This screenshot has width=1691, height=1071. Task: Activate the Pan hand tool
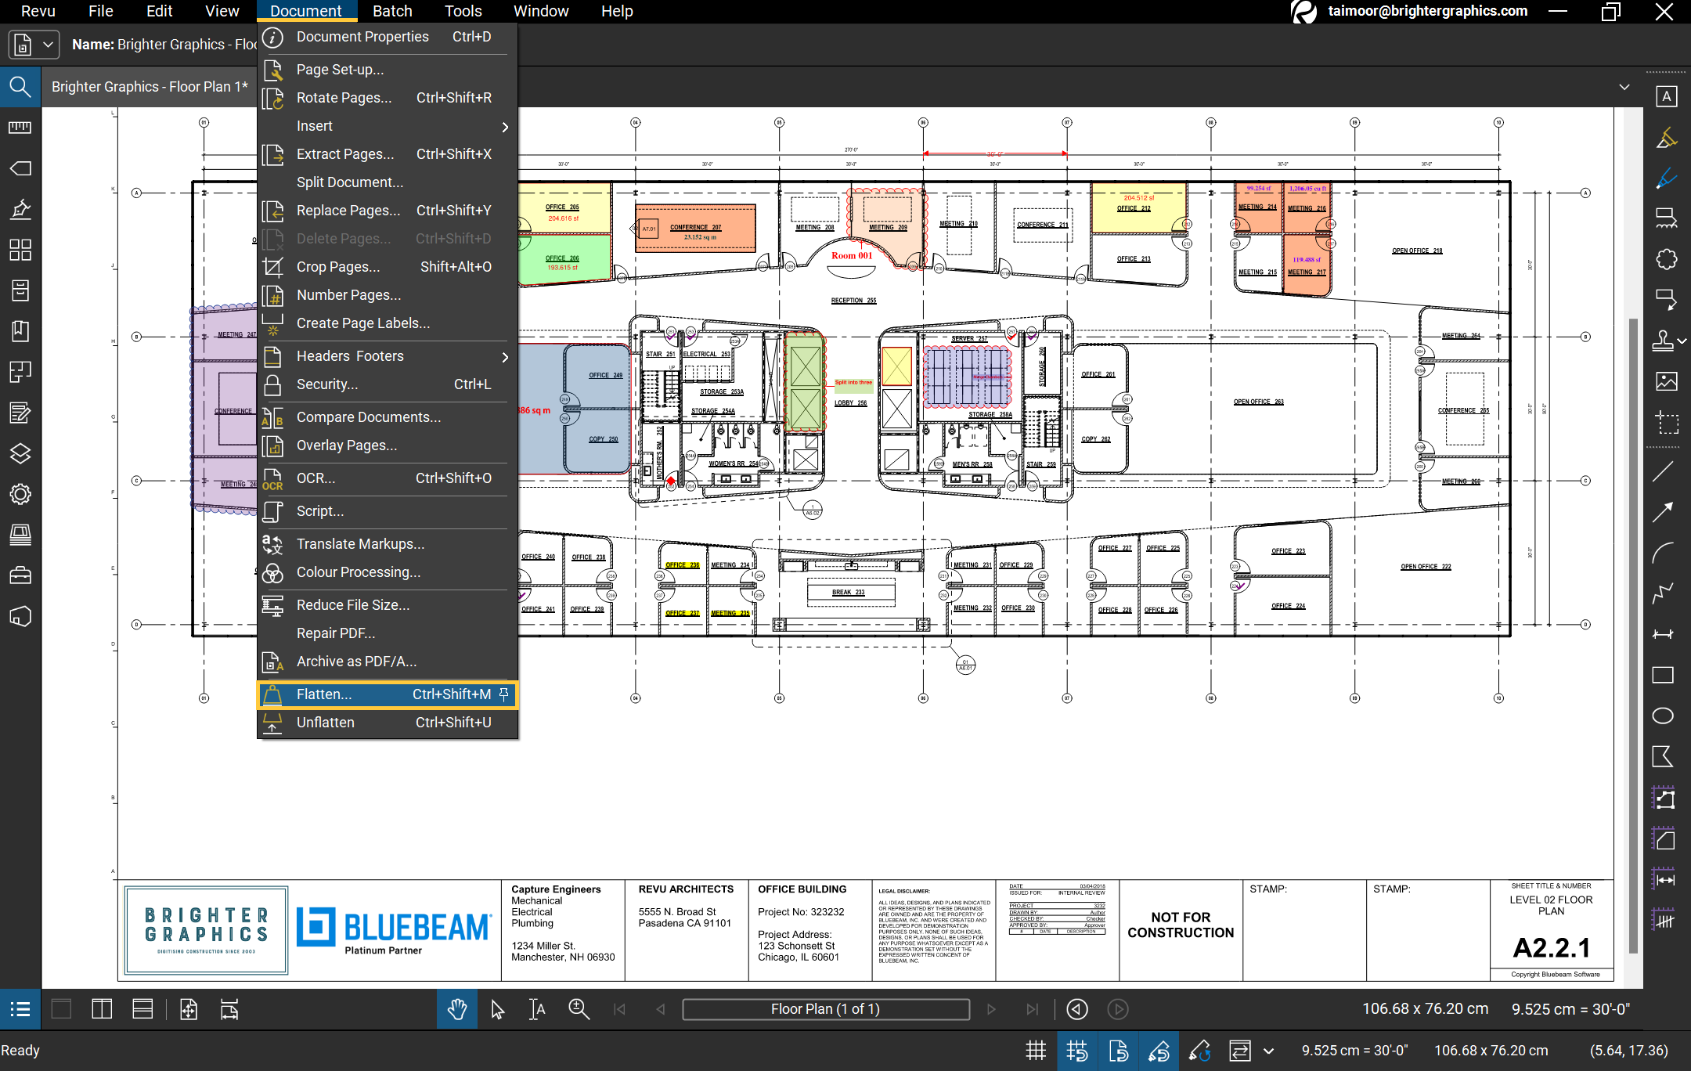point(457,1009)
